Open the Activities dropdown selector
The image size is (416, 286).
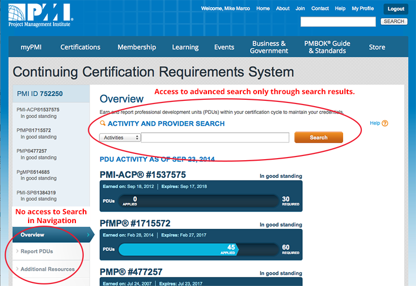[120, 137]
